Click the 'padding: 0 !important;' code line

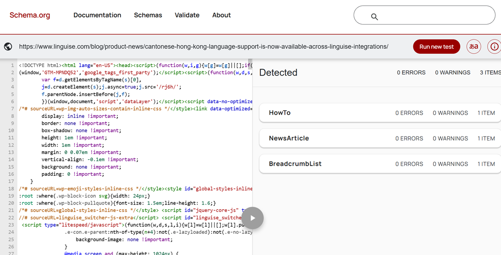(73, 174)
